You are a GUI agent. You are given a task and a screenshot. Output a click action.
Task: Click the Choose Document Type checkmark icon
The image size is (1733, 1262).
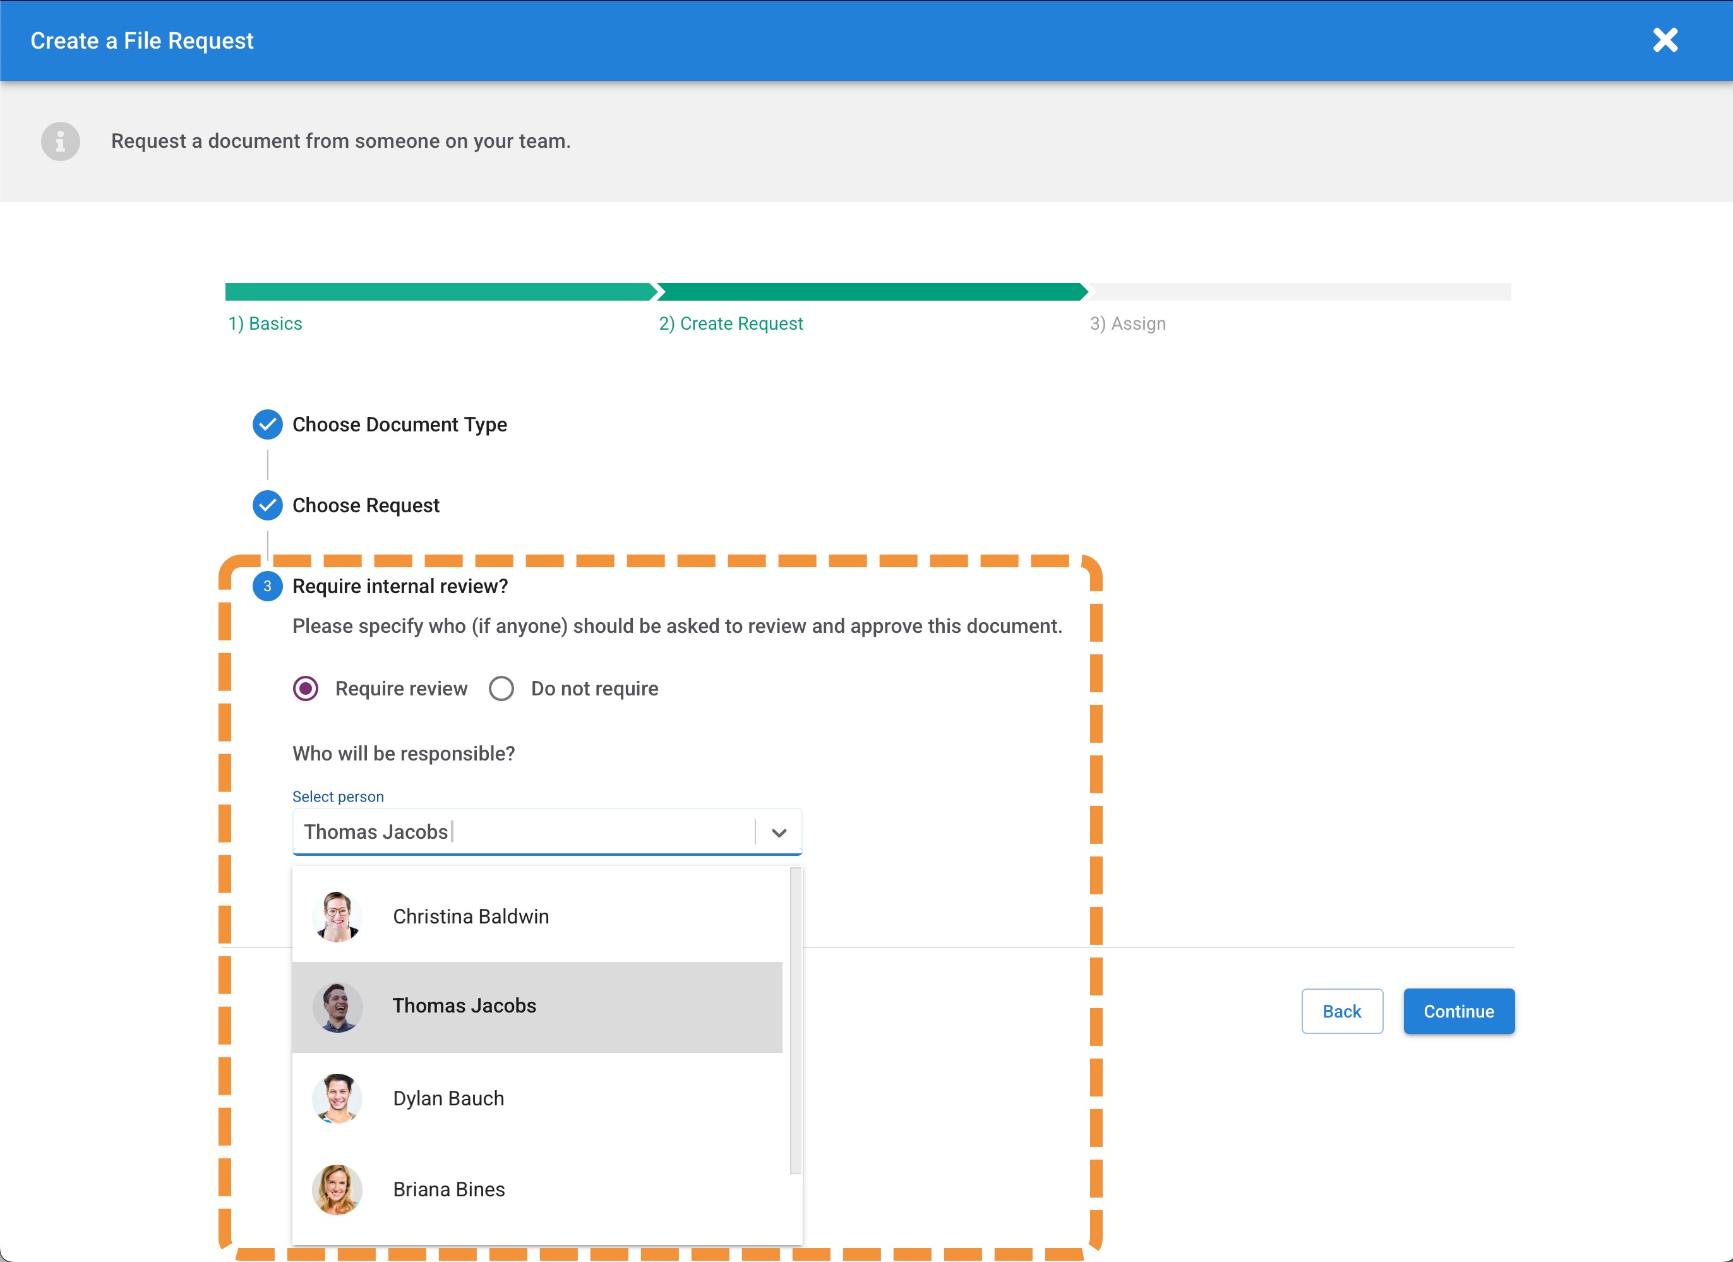[x=267, y=424]
